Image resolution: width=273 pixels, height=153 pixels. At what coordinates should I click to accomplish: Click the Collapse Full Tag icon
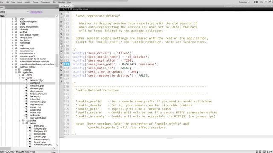[61, 22]
